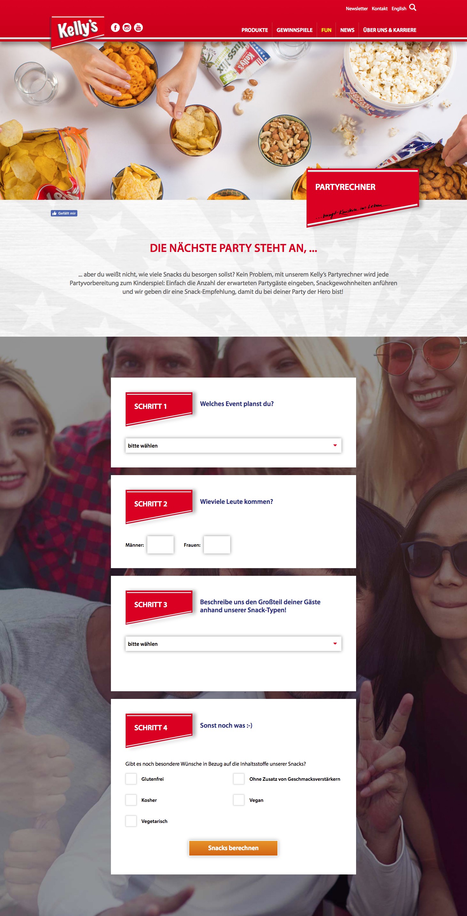This screenshot has width=467, height=916.
Task: Click the search magnifier icon
Action: pyautogui.click(x=413, y=7)
